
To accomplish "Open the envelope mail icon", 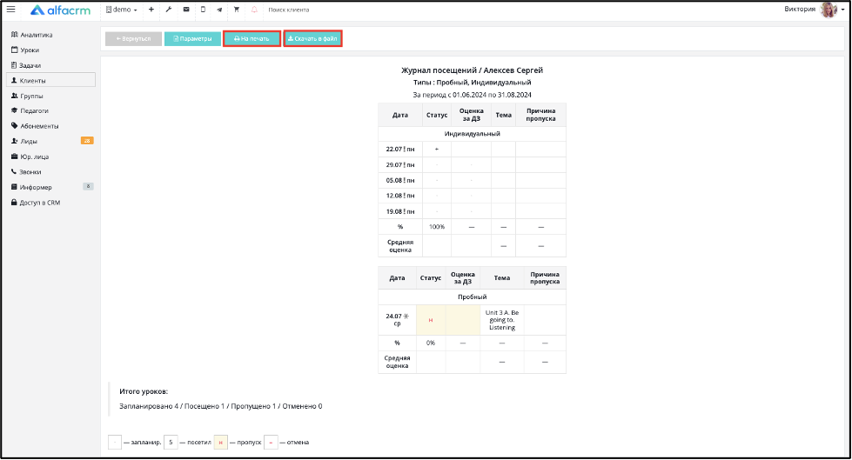I will tap(186, 10).
